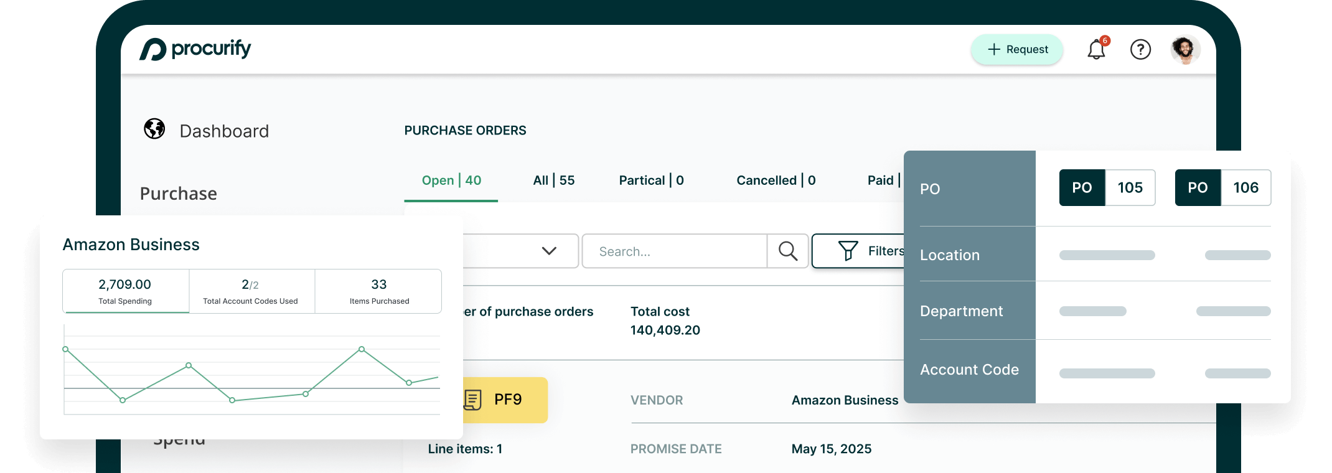Click the Amazon Business card title
The height and width of the screenshot is (473, 1332).
pyautogui.click(x=131, y=245)
